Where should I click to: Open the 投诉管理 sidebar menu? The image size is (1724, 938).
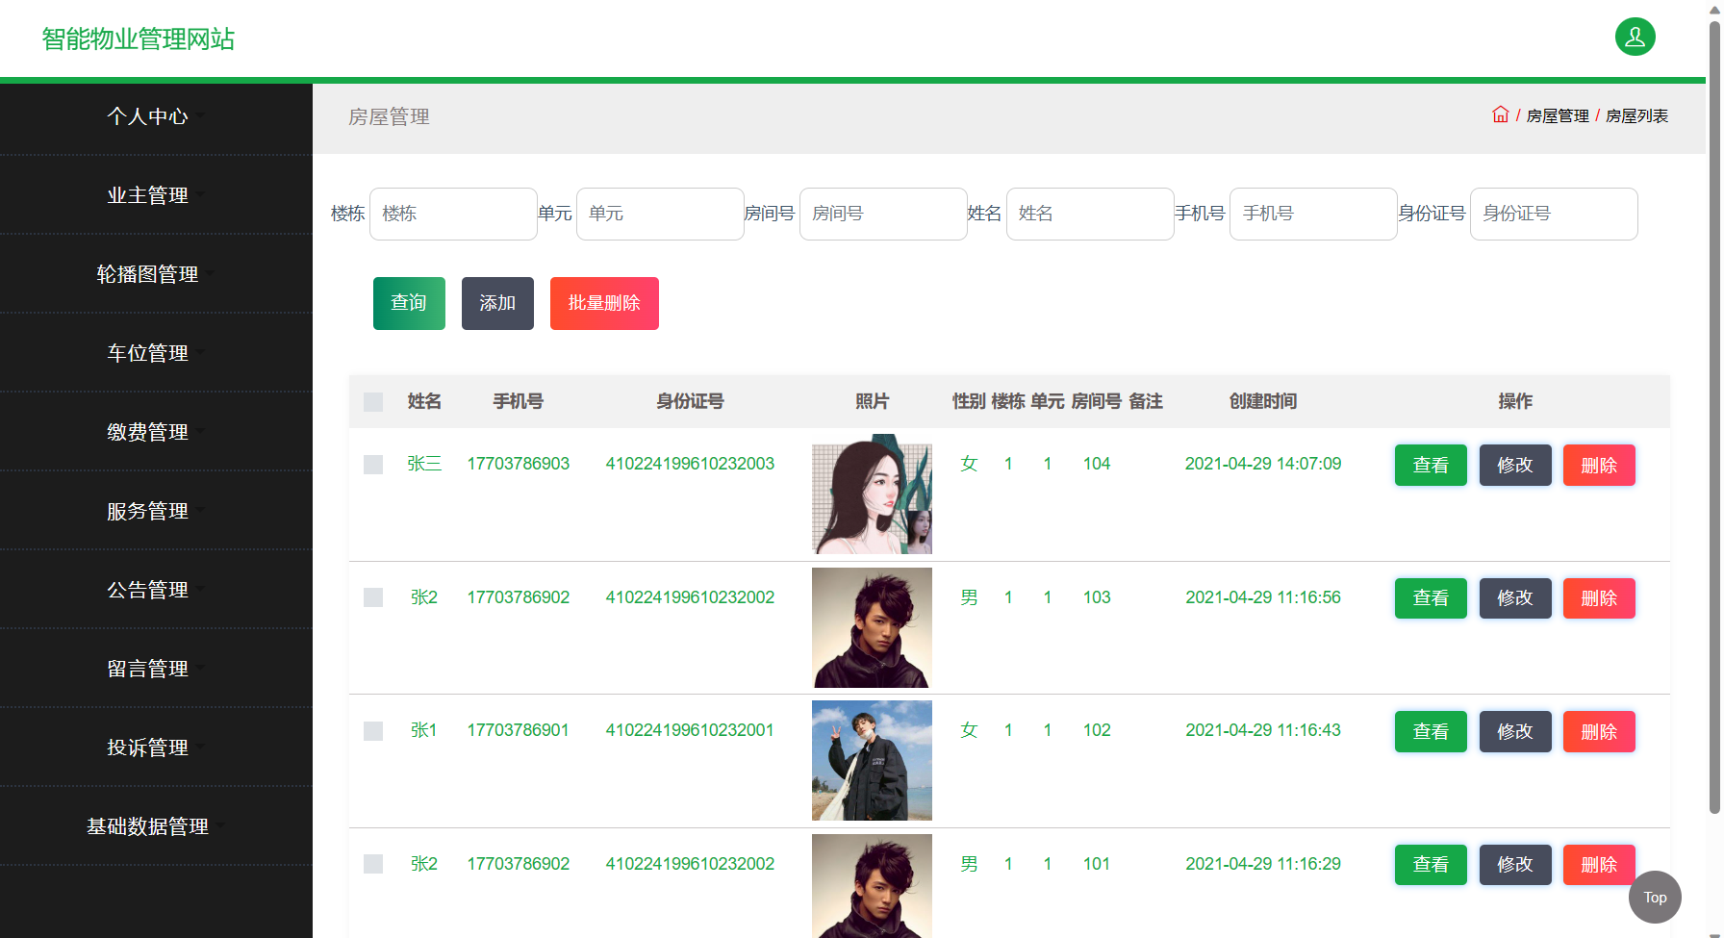(x=156, y=748)
